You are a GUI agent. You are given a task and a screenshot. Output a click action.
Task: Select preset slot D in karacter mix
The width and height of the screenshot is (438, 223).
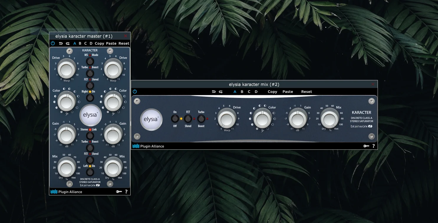click(256, 91)
